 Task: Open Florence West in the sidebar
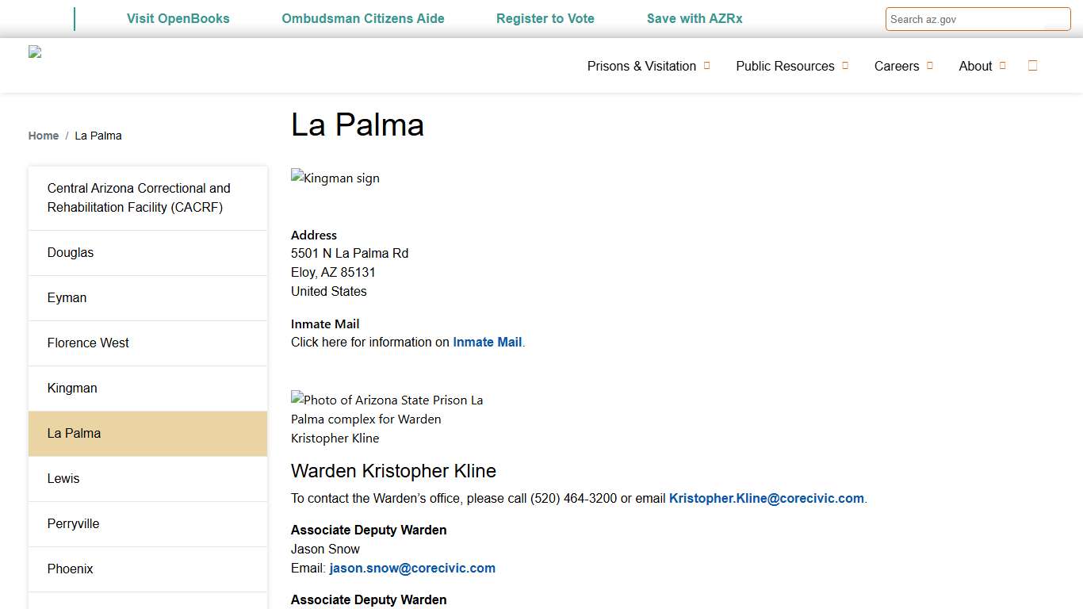[x=88, y=343]
